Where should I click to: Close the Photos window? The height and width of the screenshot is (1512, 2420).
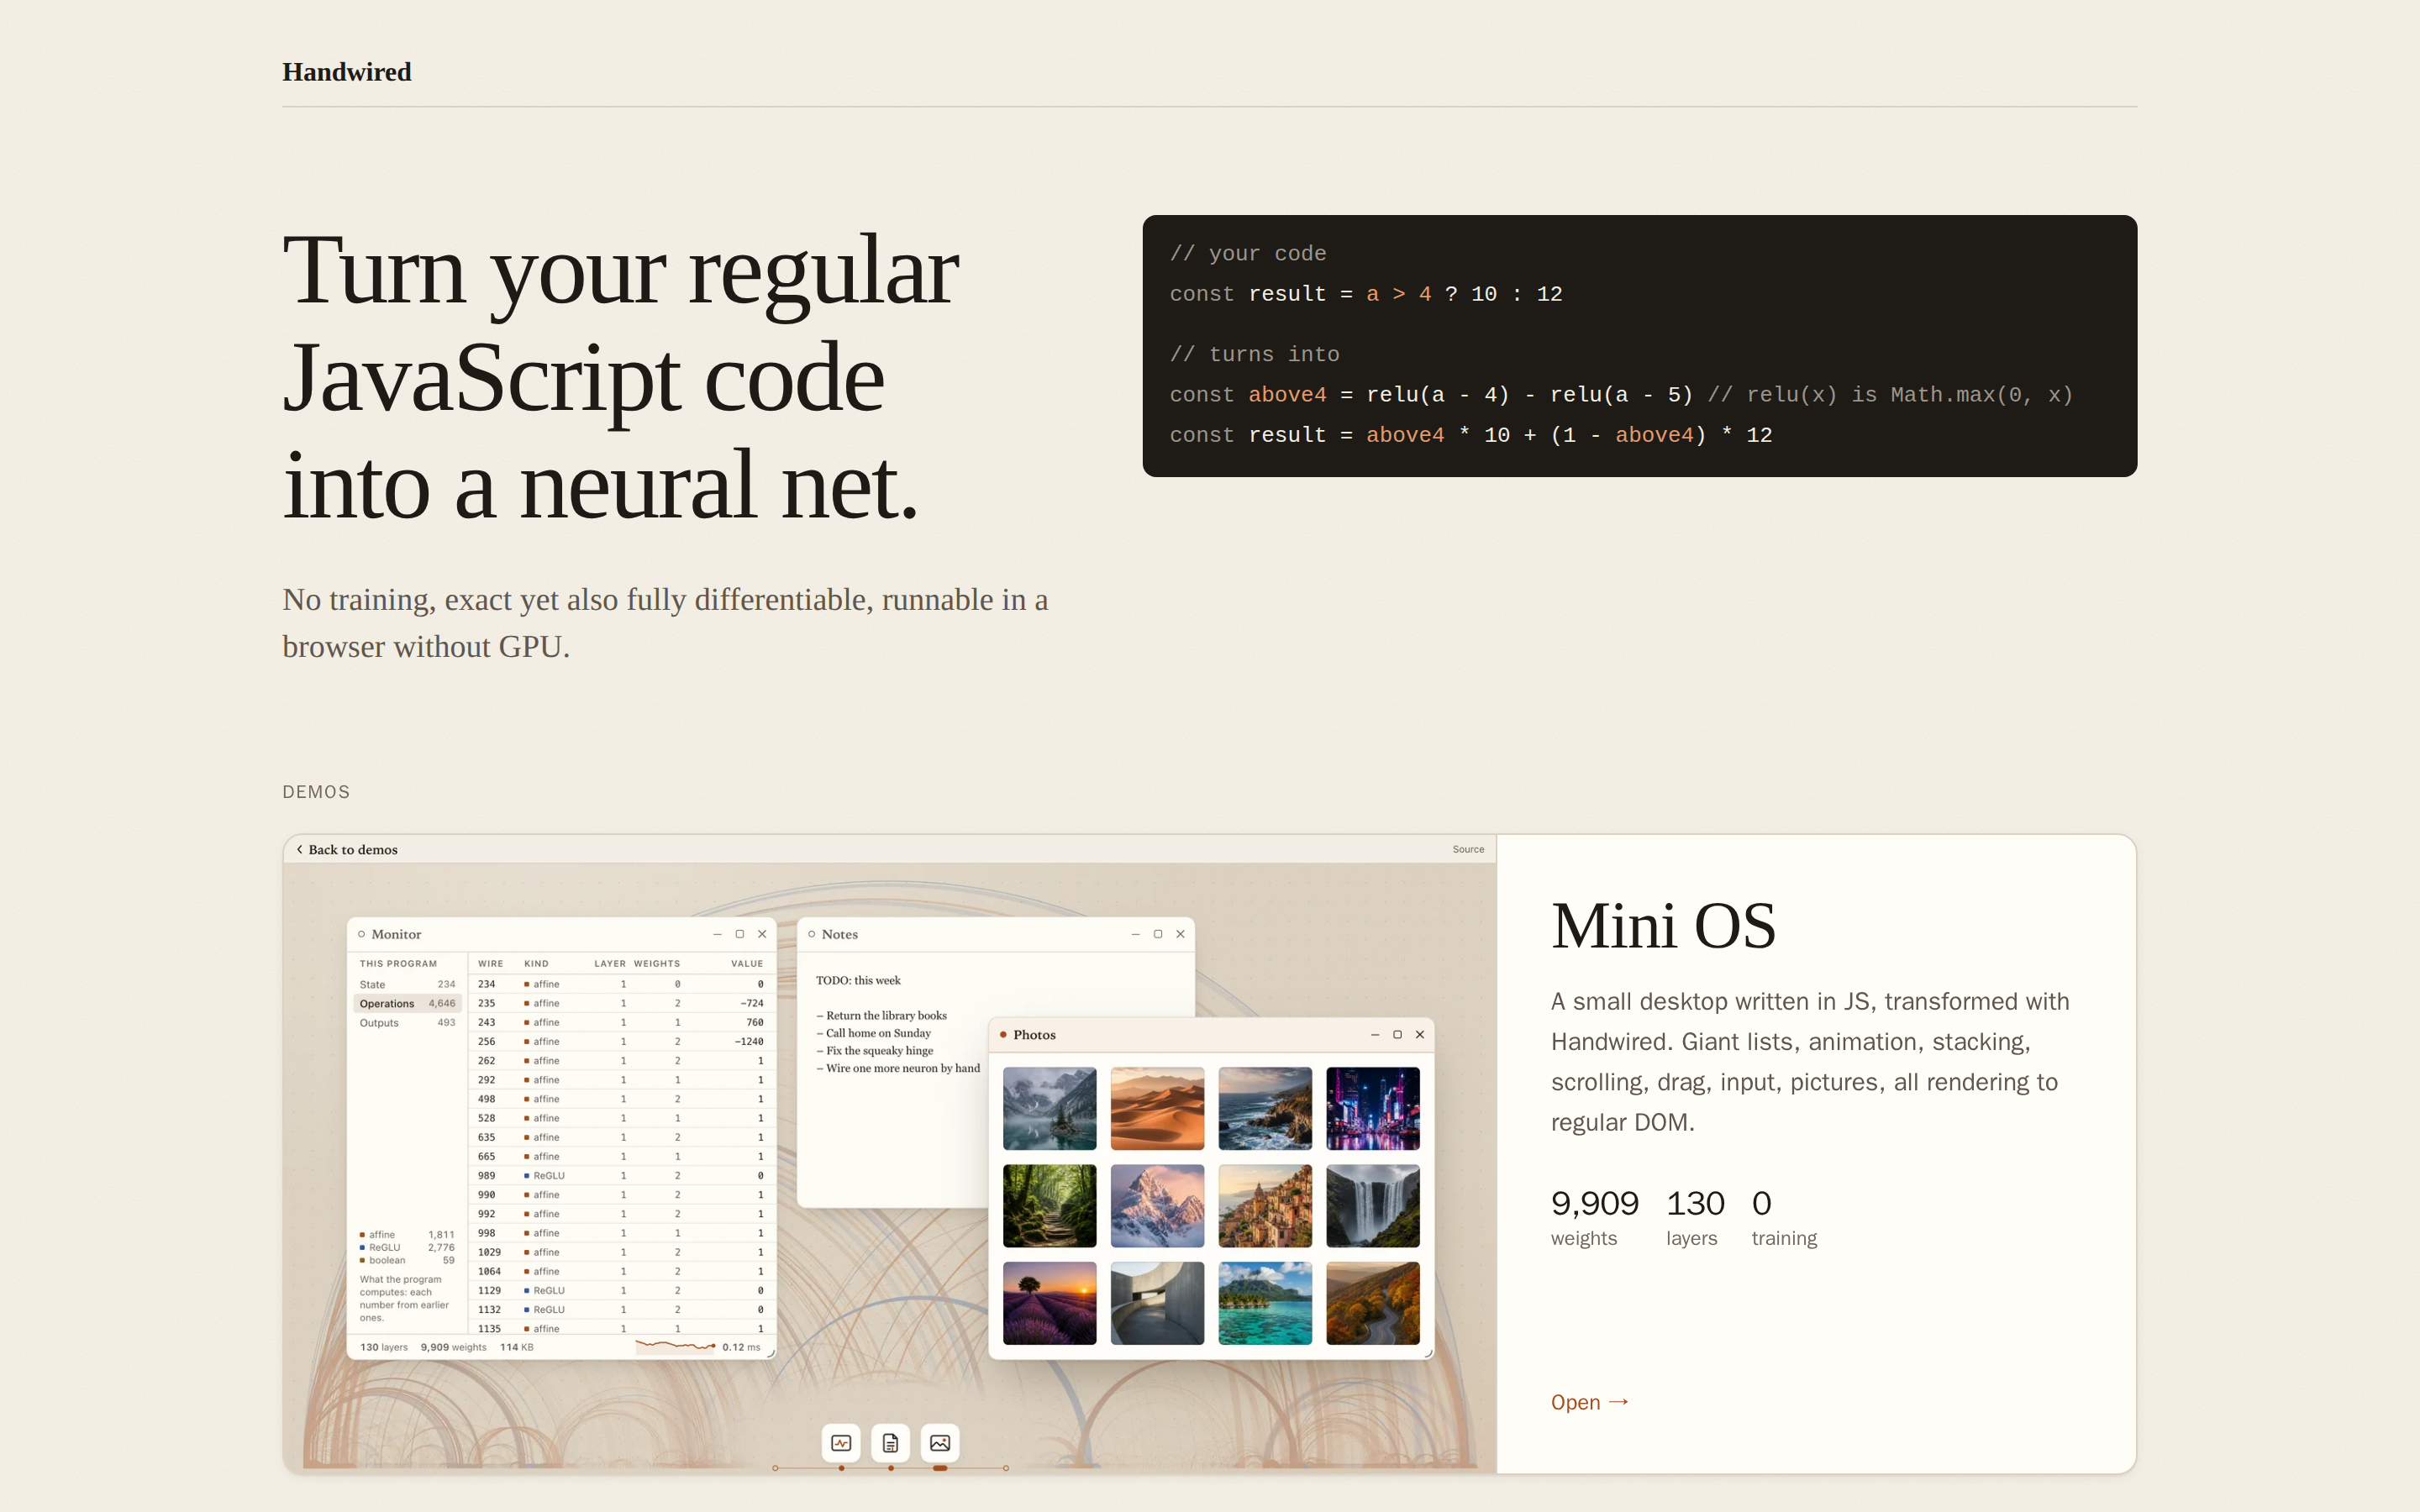coord(1420,1035)
